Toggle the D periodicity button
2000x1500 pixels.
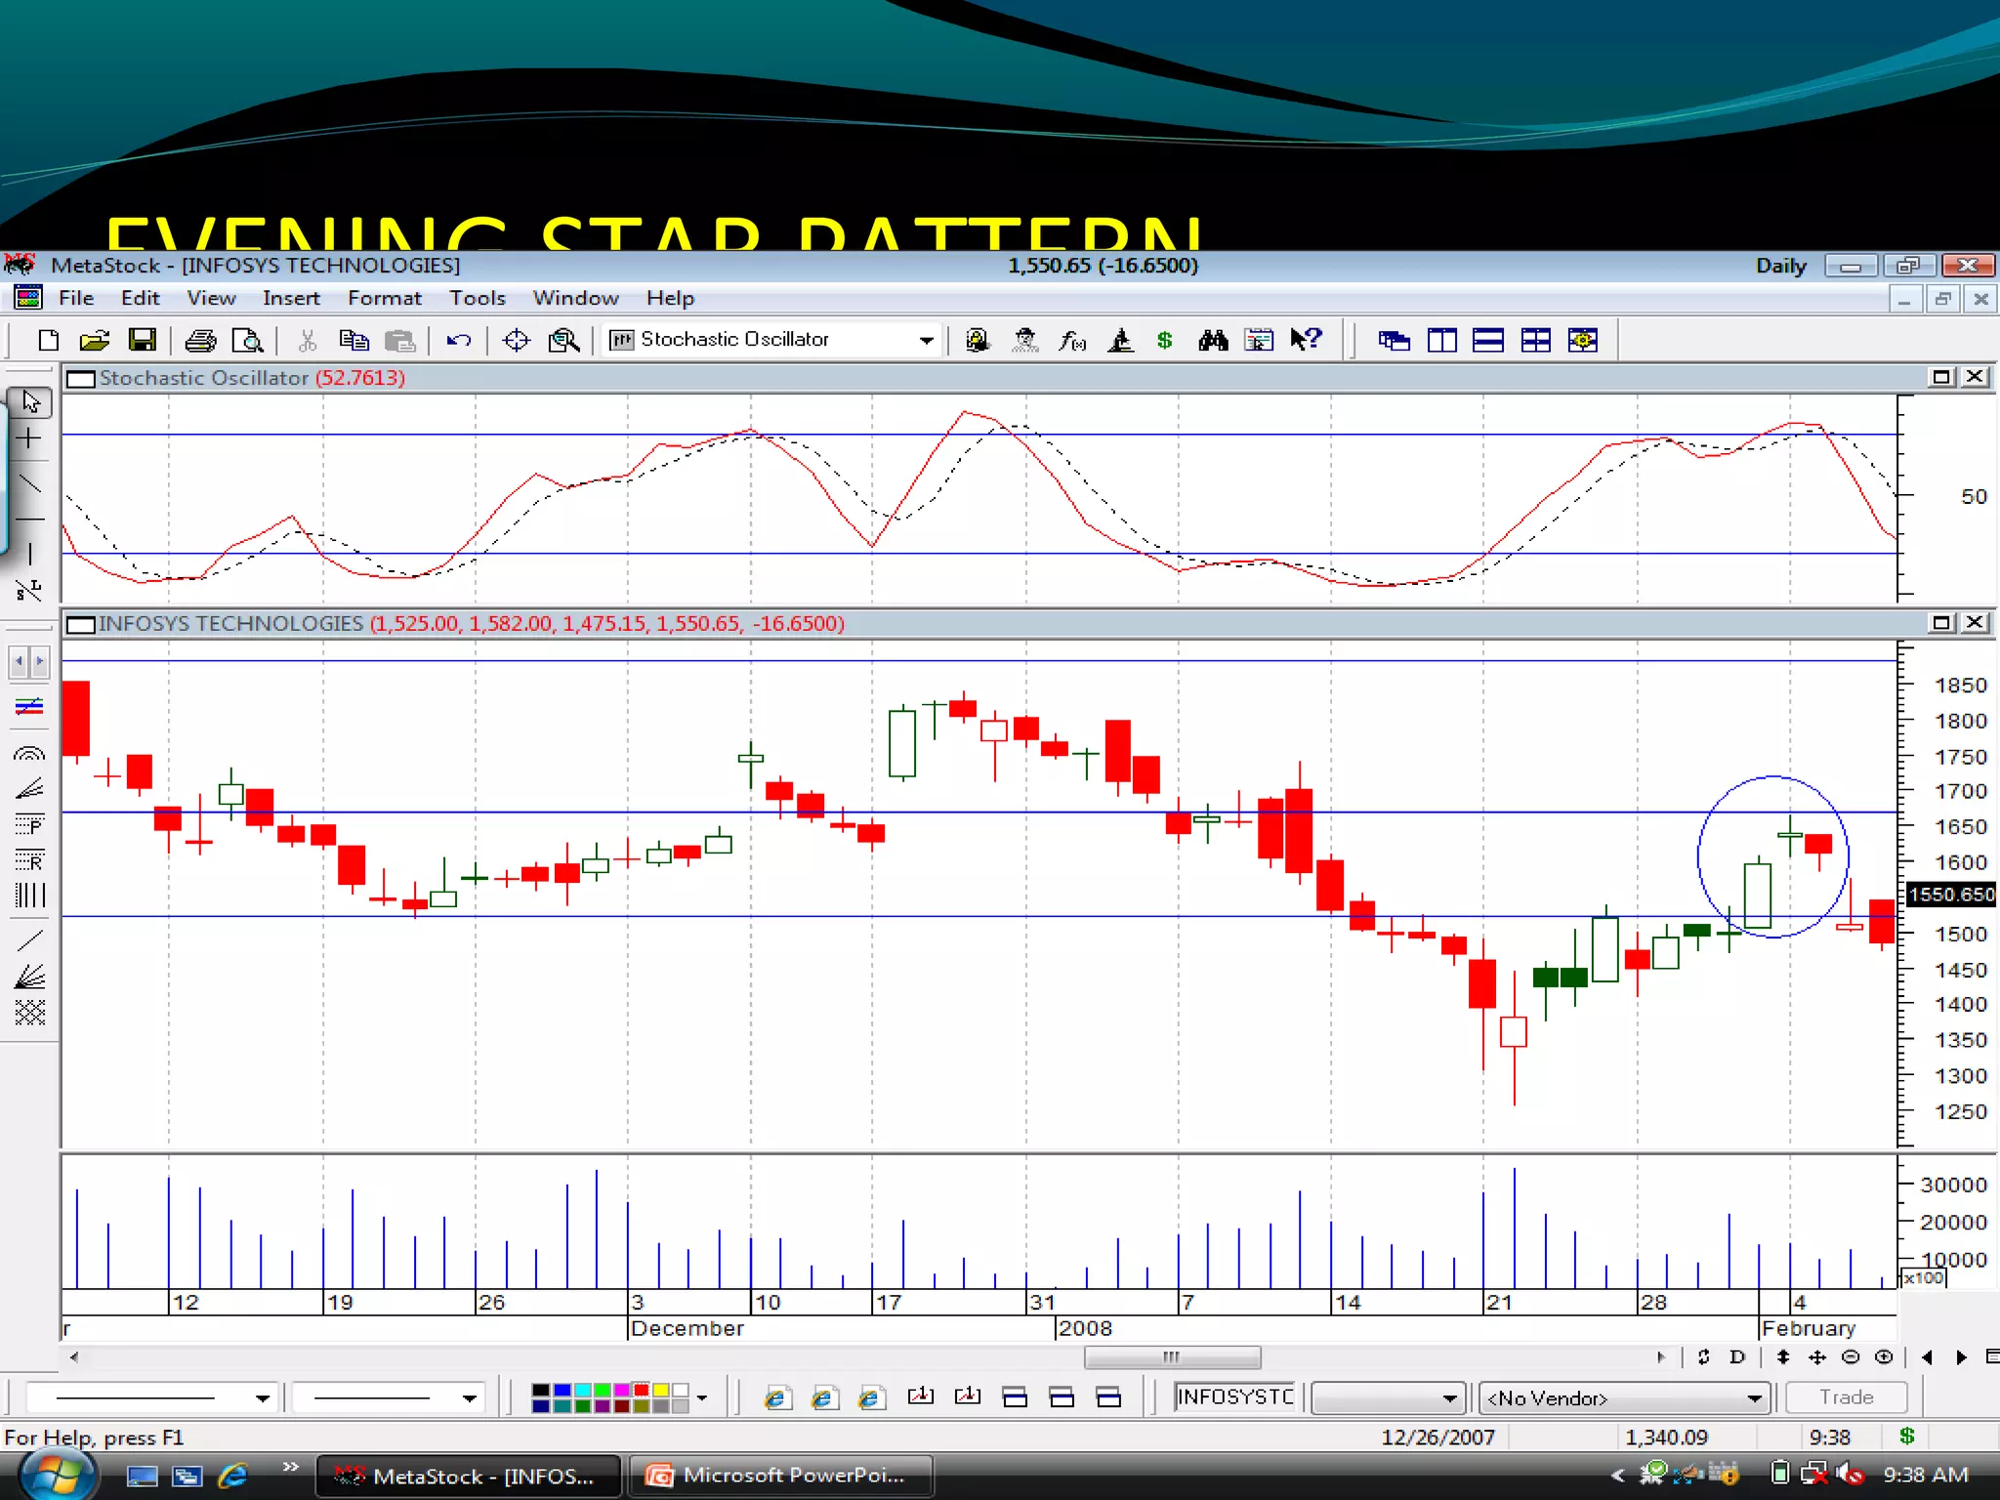pos(1736,1356)
